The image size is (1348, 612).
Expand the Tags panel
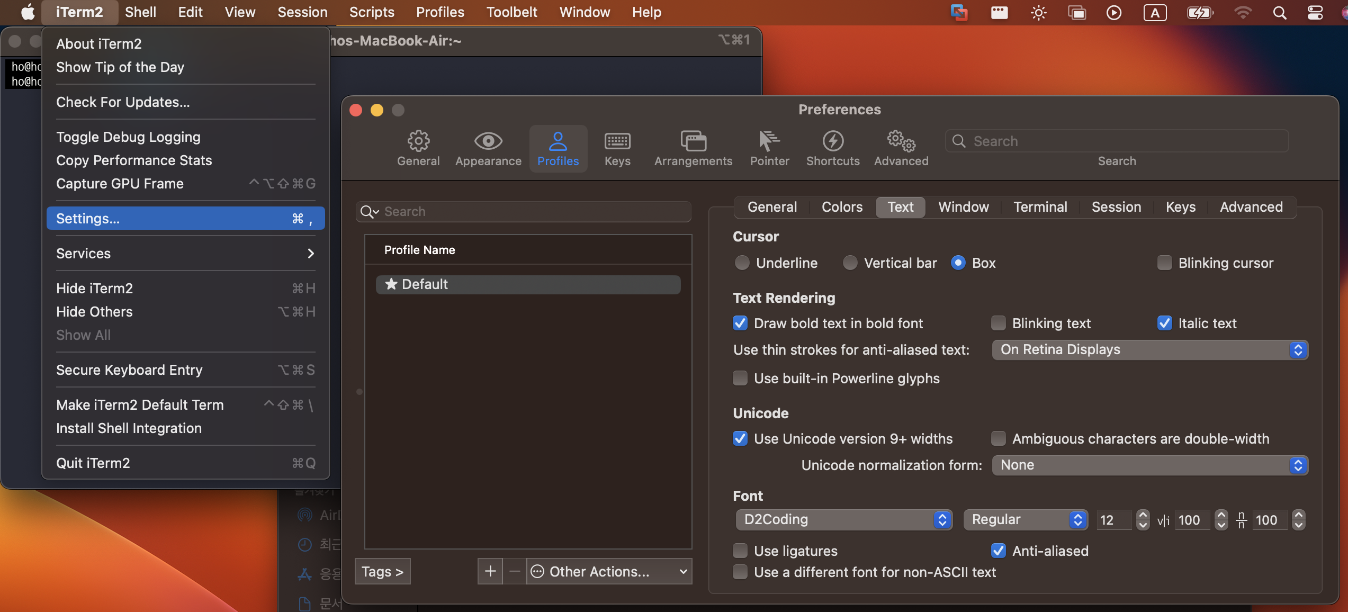(382, 571)
